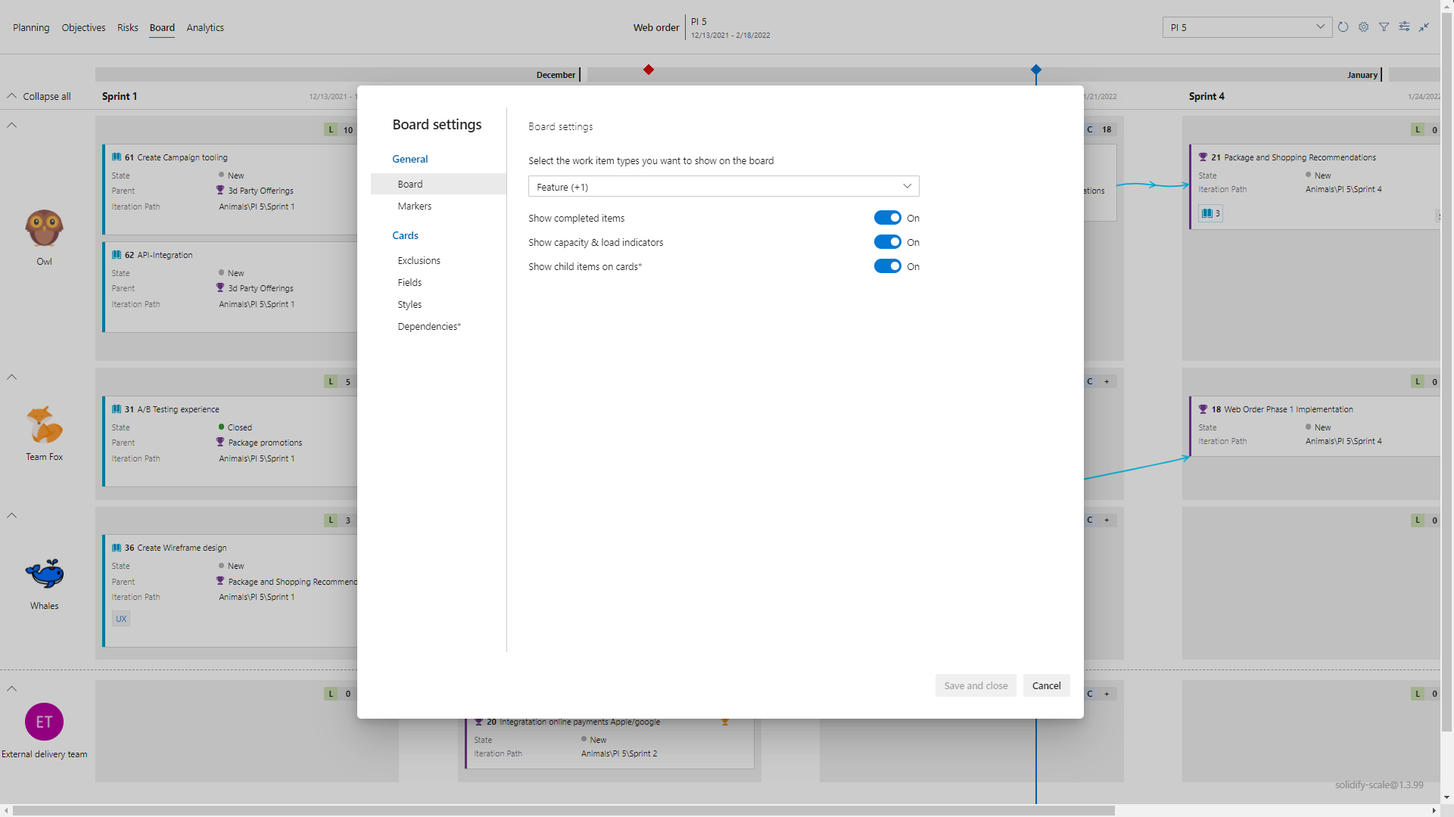
Task: Open the settings gear icon
Action: tap(1363, 27)
